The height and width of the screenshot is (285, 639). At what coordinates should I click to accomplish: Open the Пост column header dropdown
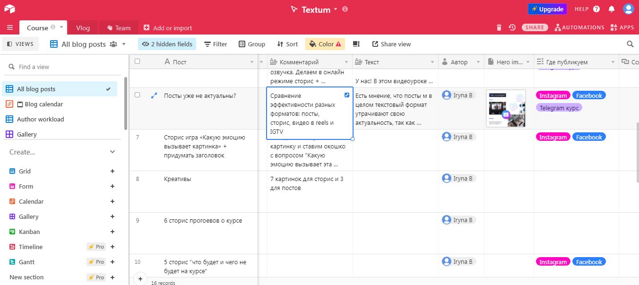pyautogui.click(x=252, y=62)
